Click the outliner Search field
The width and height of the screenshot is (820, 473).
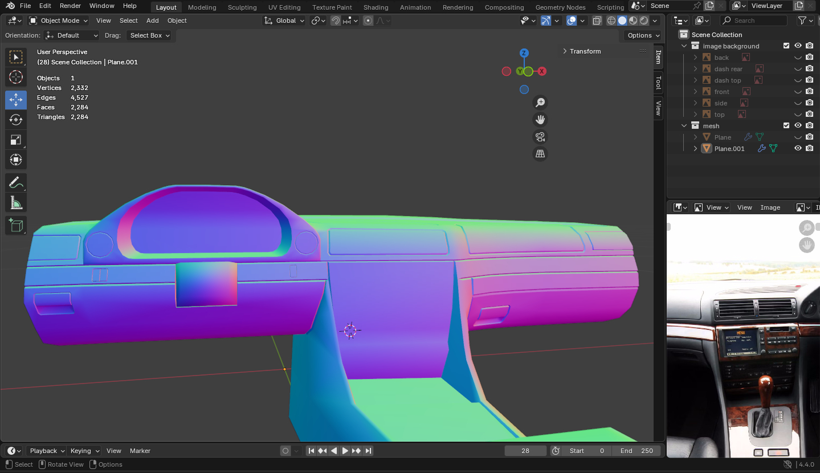(x=753, y=21)
